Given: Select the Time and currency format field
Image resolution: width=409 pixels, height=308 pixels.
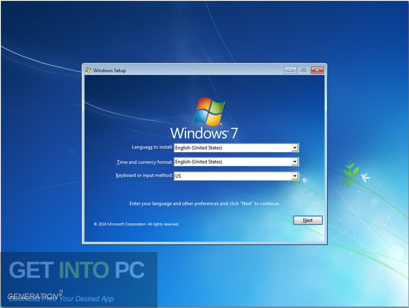Looking at the screenshot, I should (236, 162).
